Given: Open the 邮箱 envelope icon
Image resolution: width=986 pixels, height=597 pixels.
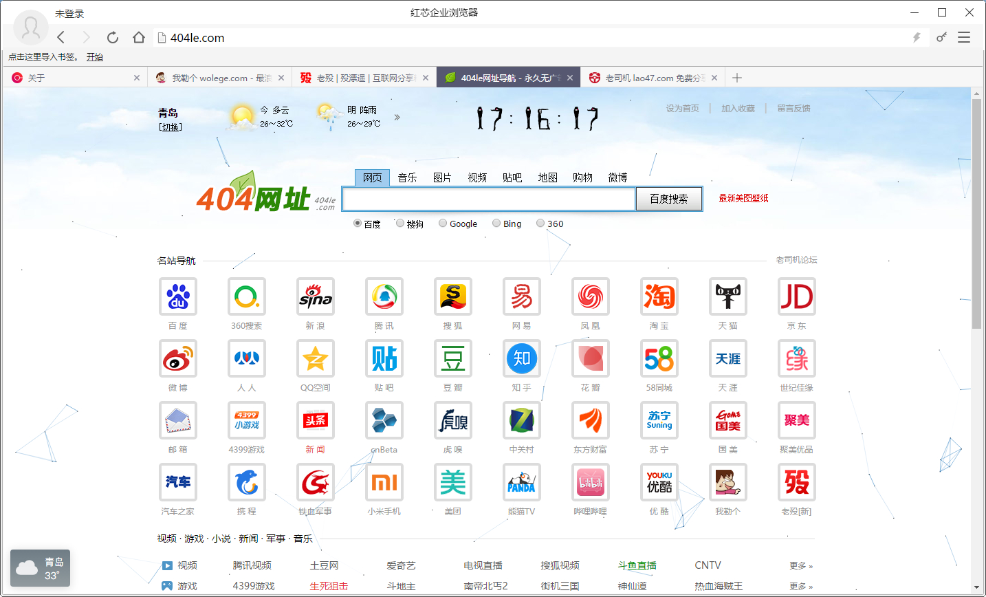Looking at the screenshot, I should (x=178, y=420).
